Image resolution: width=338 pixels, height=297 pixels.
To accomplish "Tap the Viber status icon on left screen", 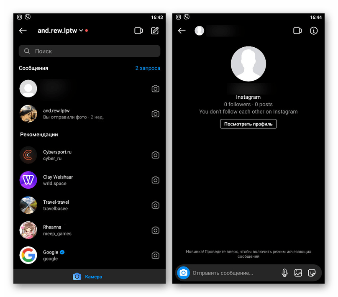I will (28, 17).
